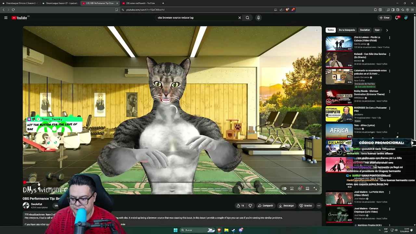Open RIVERSIDE De Cero a Podcaster PRO title
The image size is (416, 234).
click(x=370, y=109)
